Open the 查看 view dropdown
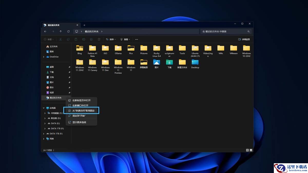Screen dimensions: 308x173 125,39
